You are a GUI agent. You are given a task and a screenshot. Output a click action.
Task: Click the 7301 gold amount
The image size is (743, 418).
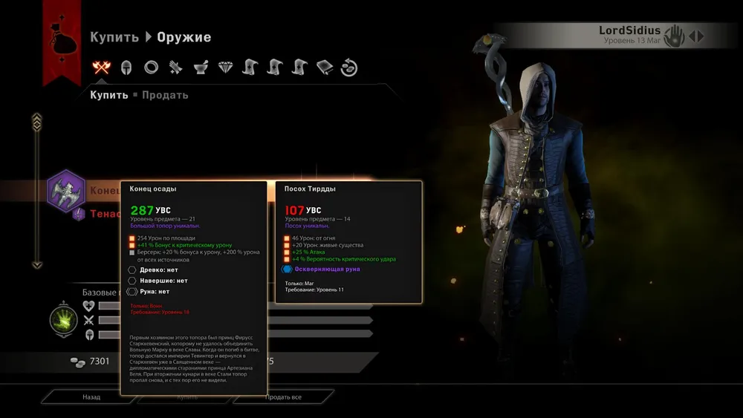100,361
